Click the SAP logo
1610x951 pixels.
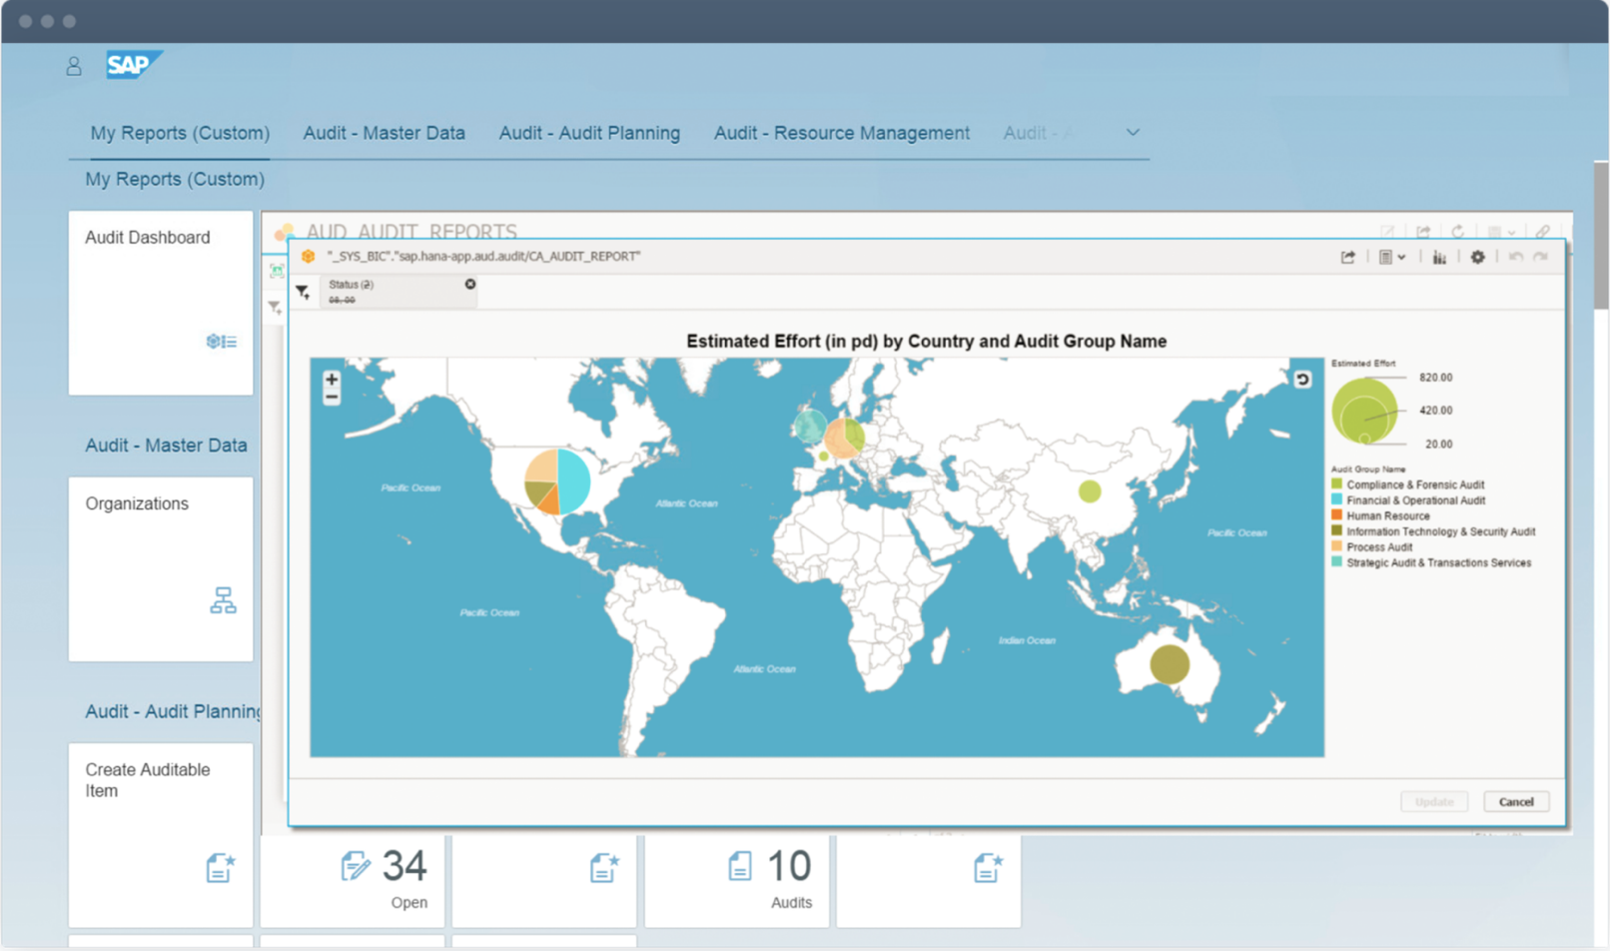134,65
